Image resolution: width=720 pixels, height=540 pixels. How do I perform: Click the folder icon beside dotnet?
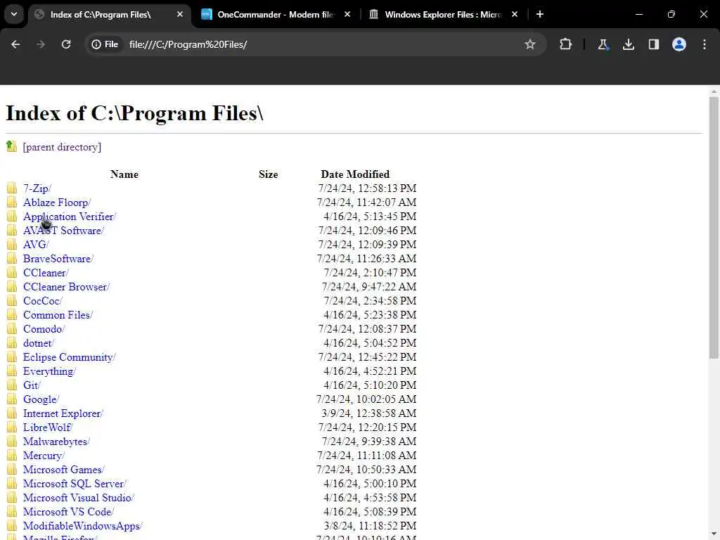(x=12, y=343)
